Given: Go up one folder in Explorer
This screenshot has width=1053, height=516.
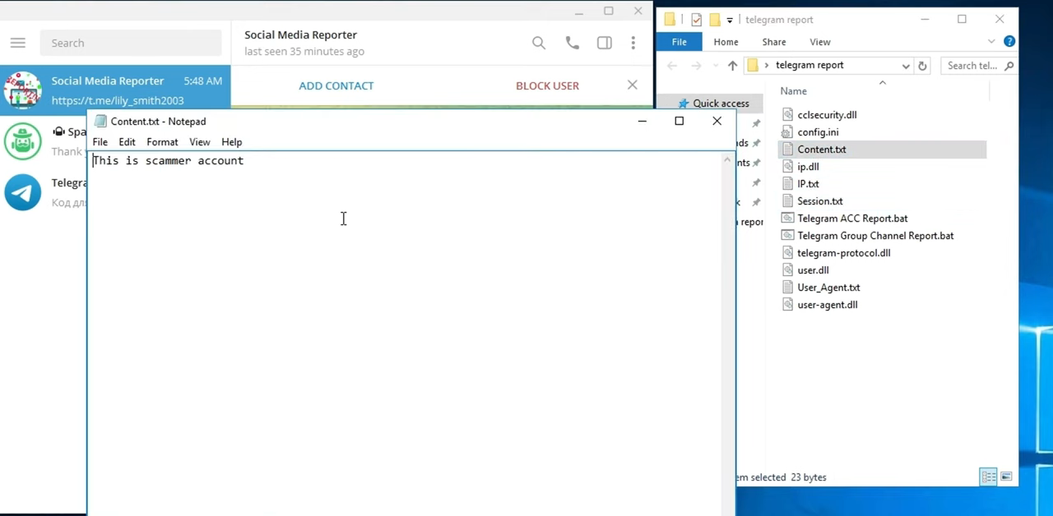Looking at the screenshot, I should [x=732, y=66].
